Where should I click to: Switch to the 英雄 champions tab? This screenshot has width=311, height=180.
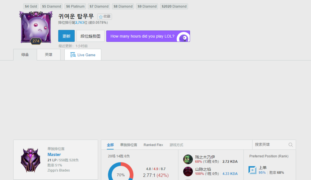point(49,55)
